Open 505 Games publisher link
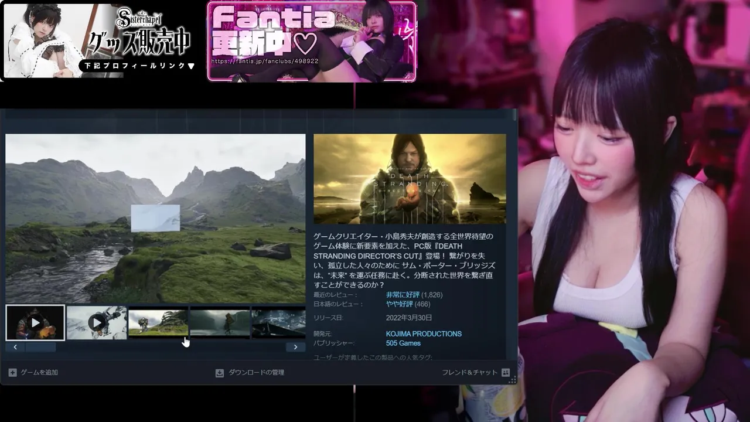This screenshot has height=422, width=750. 403,343
